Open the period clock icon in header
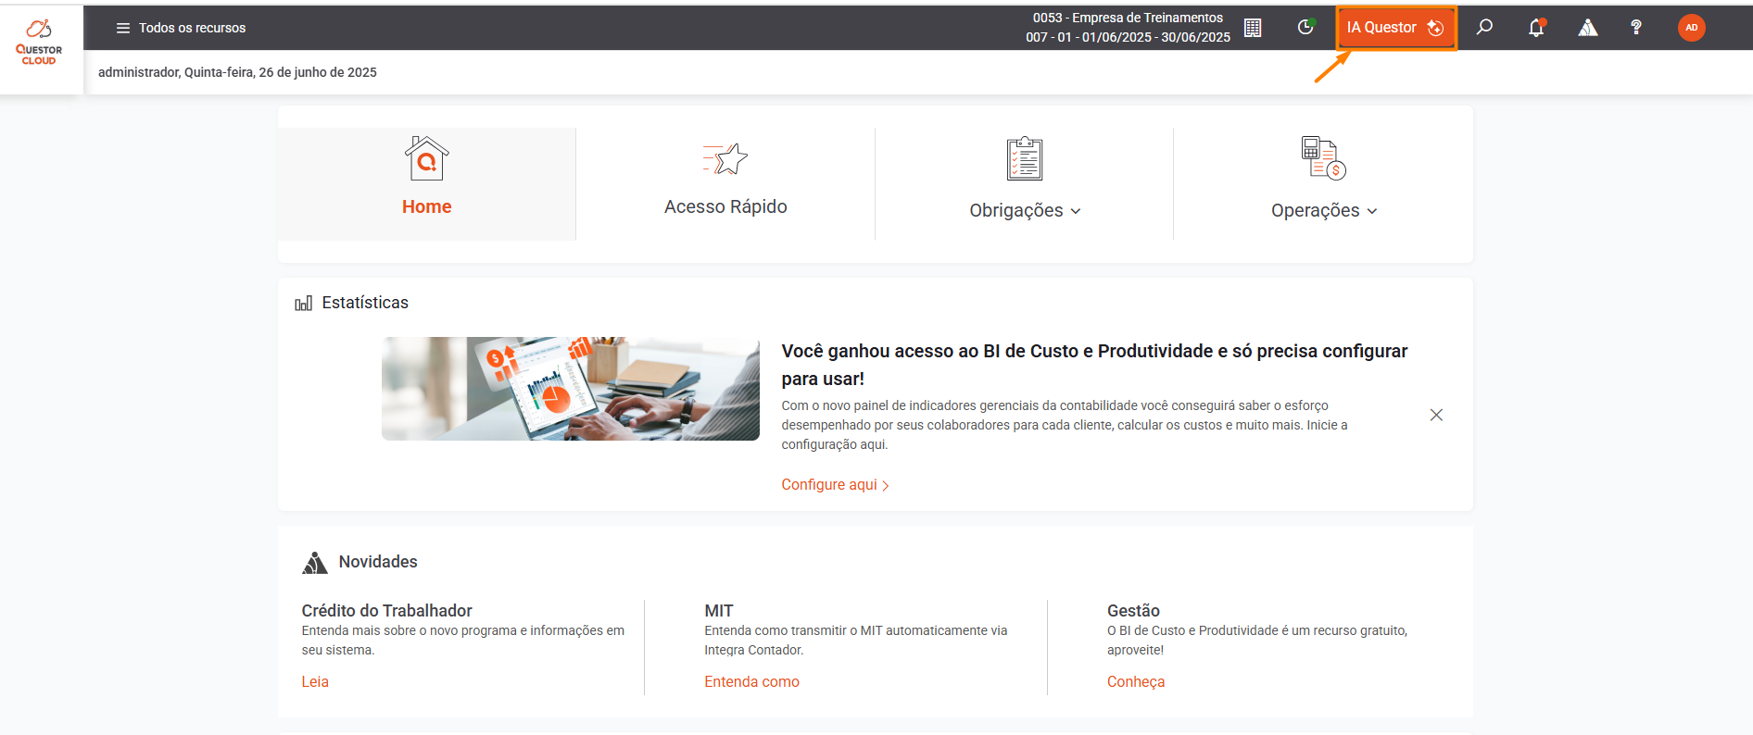The height and width of the screenshot is (735, 1753). click(1305, 28)
